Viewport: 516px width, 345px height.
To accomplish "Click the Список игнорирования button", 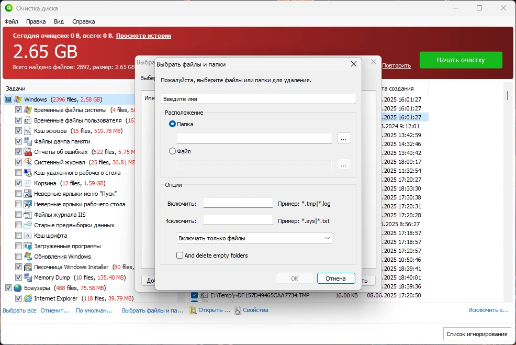I will pos(477,334).
